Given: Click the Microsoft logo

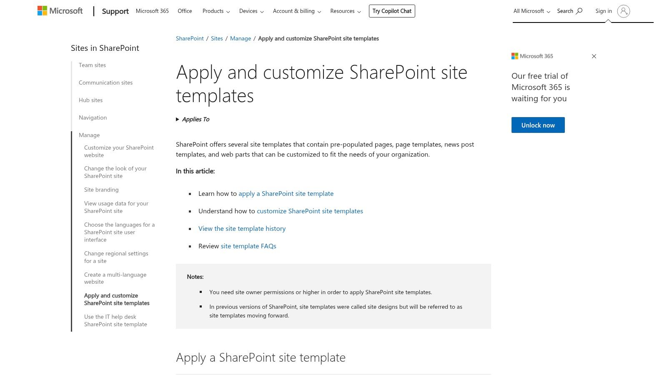Looking at the screenshot, I should [x=60, y=11].
